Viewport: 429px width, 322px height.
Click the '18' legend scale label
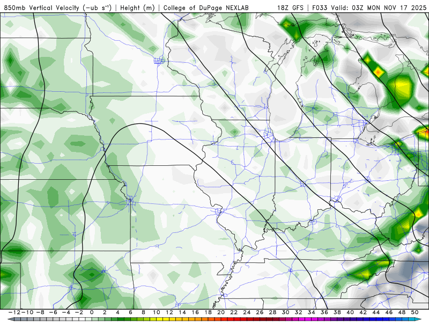coord(208,312)
